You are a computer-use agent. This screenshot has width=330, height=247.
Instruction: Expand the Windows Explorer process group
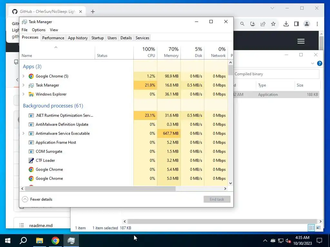click(x=24, y=94)
